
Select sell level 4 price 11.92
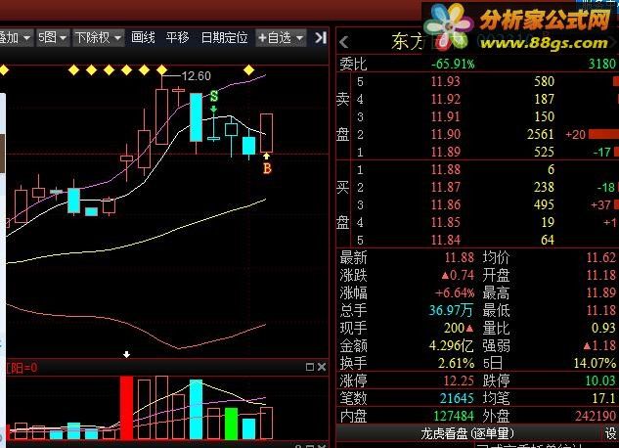coord(446,99)
